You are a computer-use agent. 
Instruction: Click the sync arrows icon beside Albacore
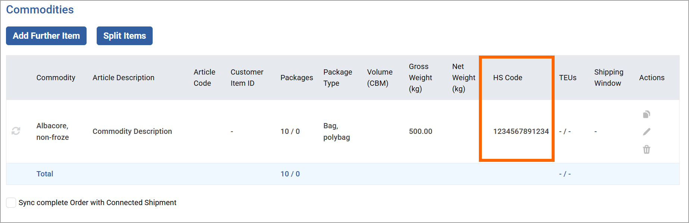tap(16, 131)
